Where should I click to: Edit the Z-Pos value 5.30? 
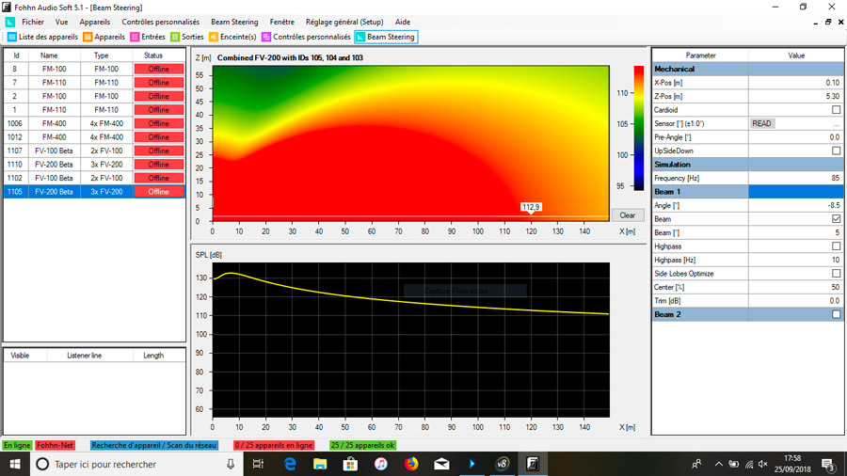point(795,97)
